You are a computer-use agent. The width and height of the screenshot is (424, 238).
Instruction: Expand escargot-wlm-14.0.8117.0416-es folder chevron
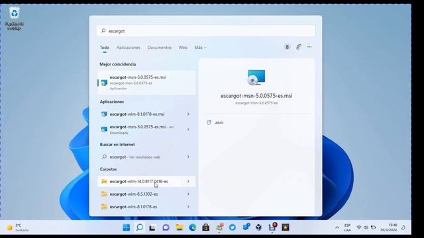coord(188,181)
